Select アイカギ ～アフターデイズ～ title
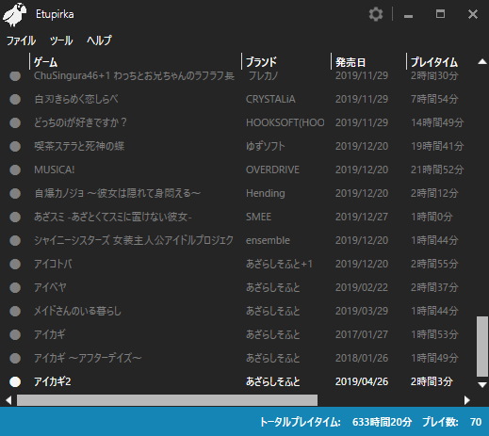Image resolution: width=489 pixels, height=436 pixels. pyautogui.click(x=88, y=358)
